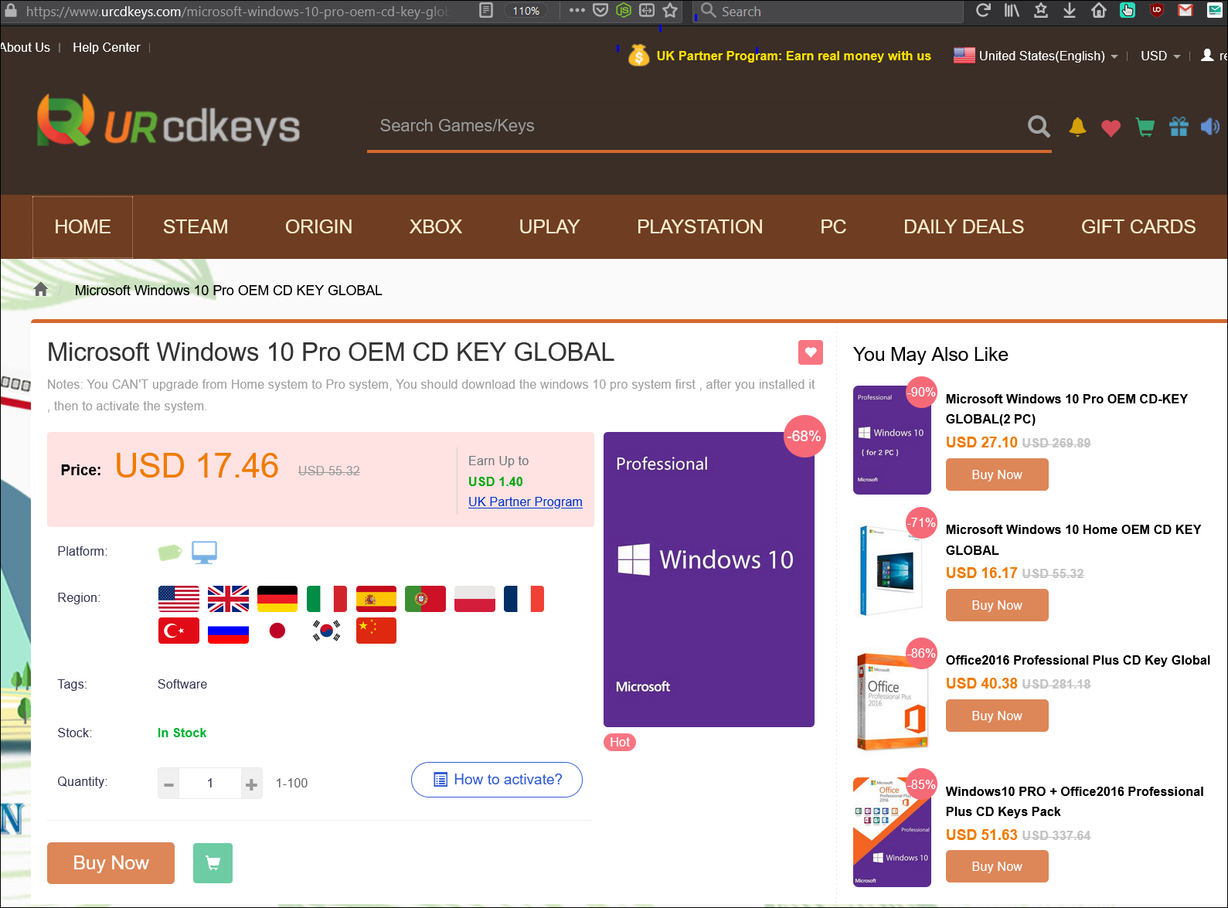This screenshot has height=908, width=1228.
Task: Click the quantity input field
Action: click(x=210, y=784)
